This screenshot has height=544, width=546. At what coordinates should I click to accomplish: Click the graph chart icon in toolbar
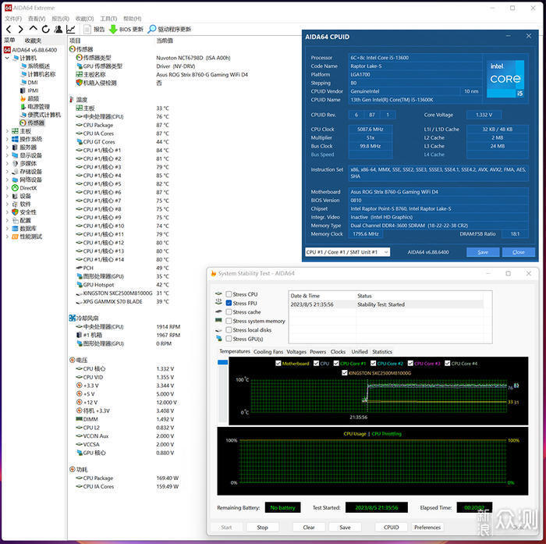click(71, 30)
